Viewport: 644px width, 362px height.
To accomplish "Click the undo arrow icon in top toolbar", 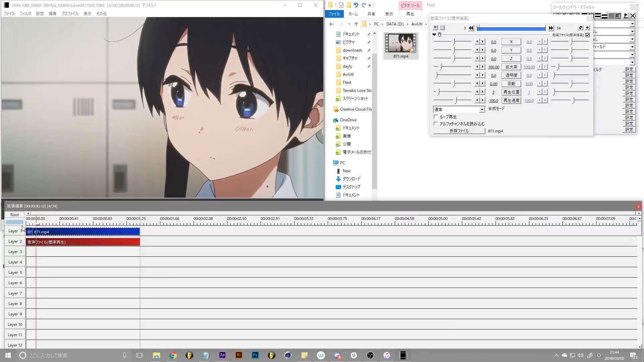I will click(356, 5).
